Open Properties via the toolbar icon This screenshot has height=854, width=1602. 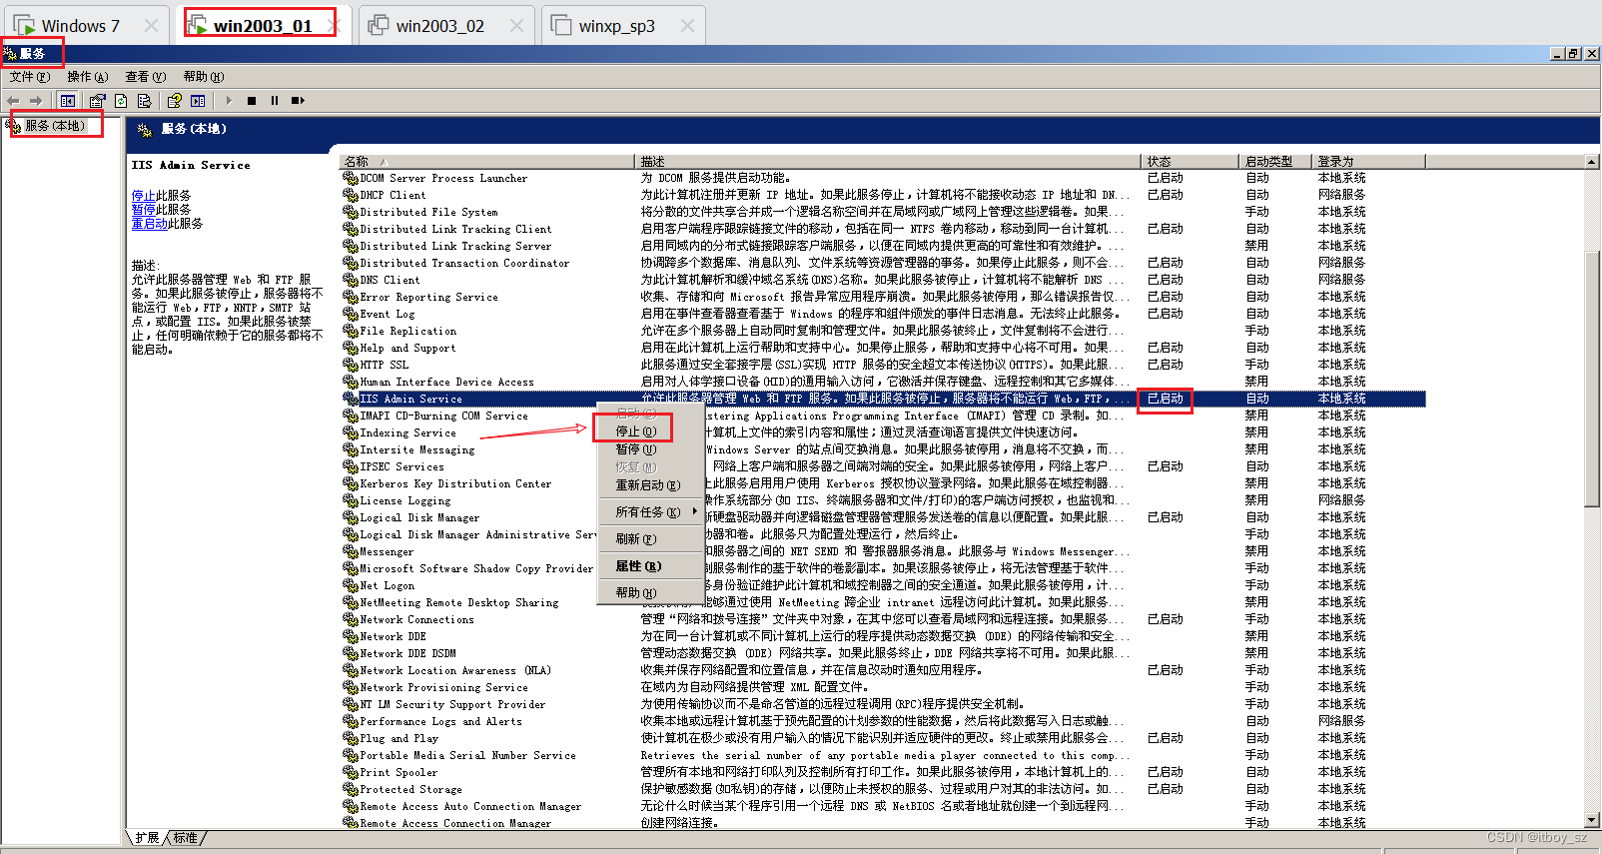tap(97, 101)
